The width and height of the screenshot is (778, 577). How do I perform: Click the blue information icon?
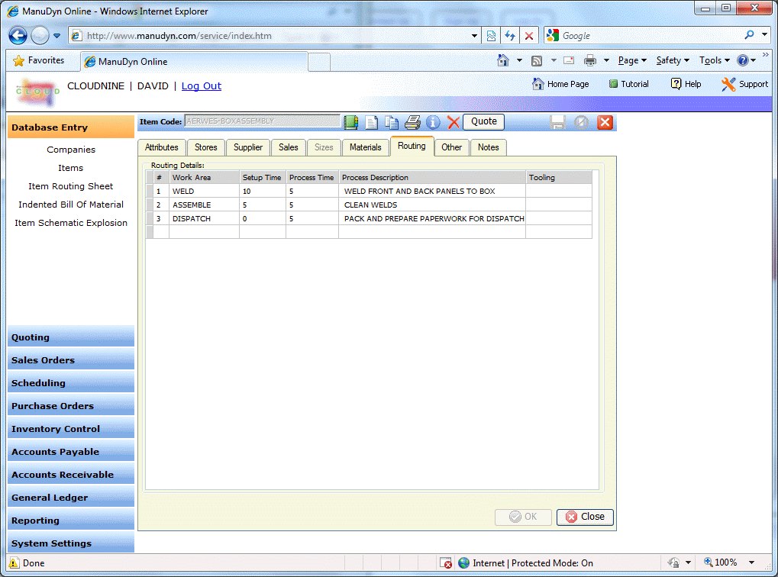point(433,122)
